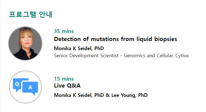Viewport: 206px width, 112px height.
Task: Click 'Monika K Seidel, PhD & Lee Young, PhD' line
Action: point(101,95)
